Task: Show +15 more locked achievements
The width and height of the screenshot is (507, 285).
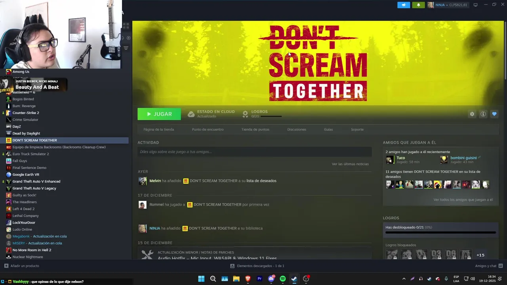Action: click(x=480, y=255)
